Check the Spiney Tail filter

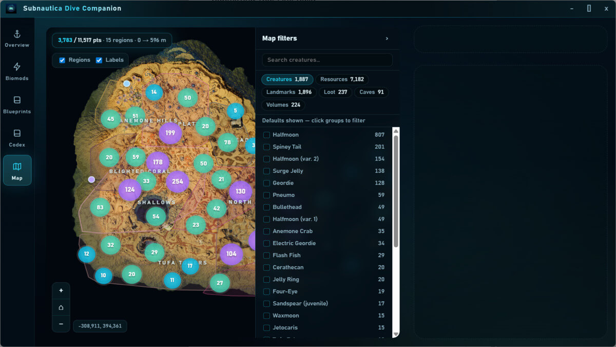(266, 147)
